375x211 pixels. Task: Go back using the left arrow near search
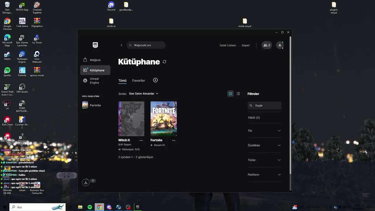(x=122, y=45)
